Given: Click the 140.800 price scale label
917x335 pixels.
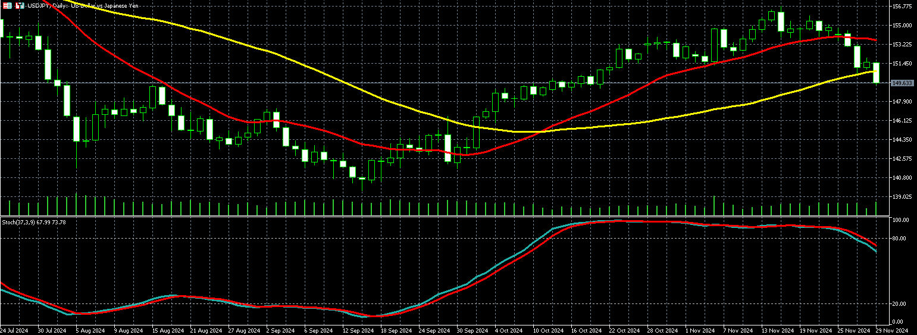Looking at the screenshot, I should (903, 178).
